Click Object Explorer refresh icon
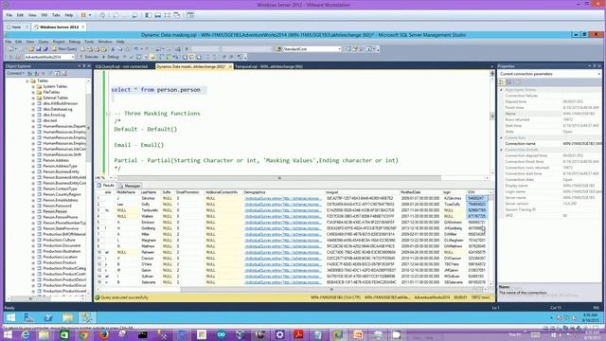Screen dimensions: 606x341 click(57, 73)
